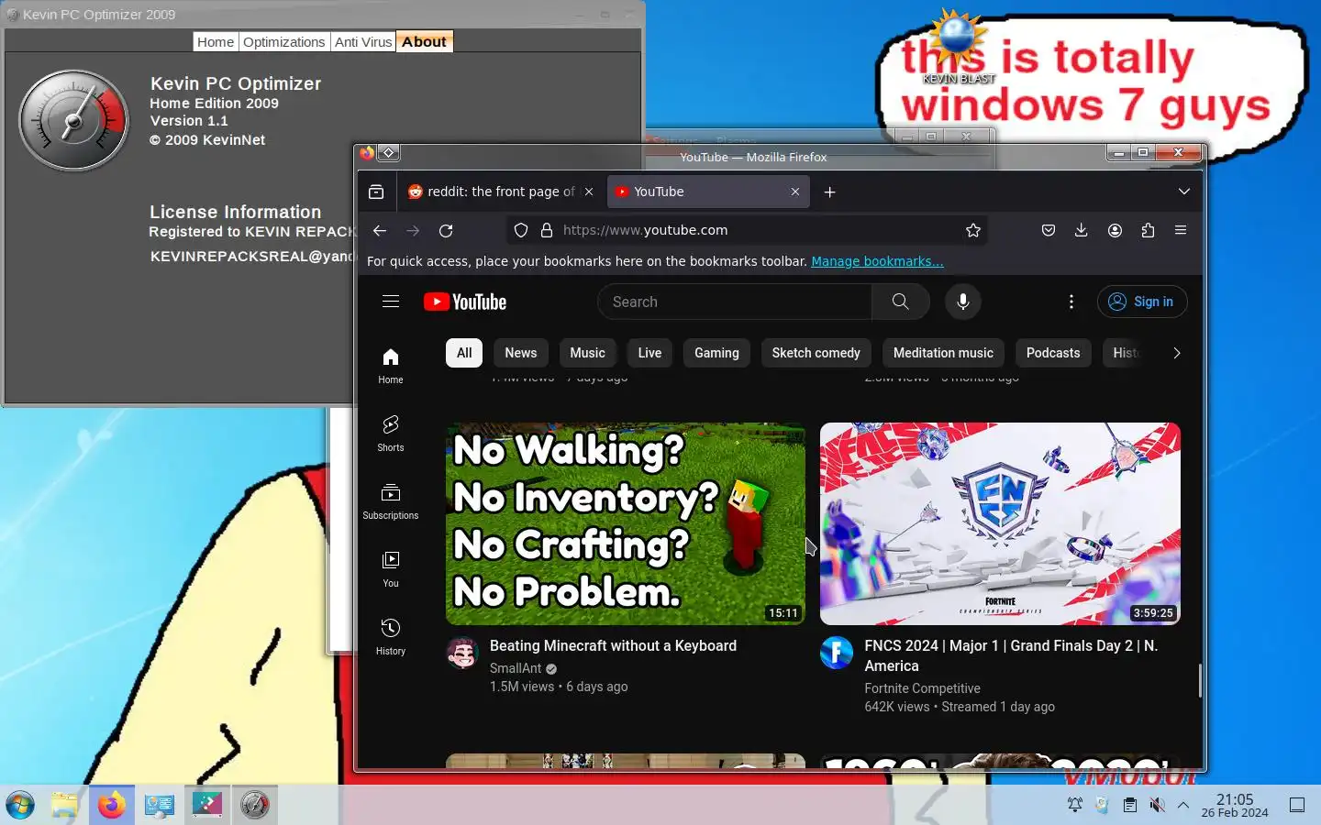Click the Start orb on taskbar

coord(20,806)
